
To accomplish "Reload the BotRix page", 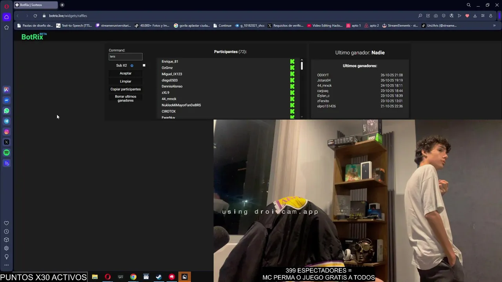I will [x=35, y=16].
